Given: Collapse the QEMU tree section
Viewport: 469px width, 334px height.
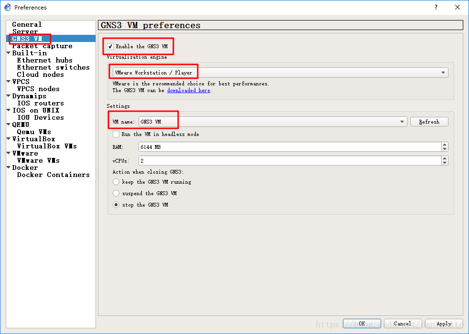Looking at the screenshot, I should point(9,125).
